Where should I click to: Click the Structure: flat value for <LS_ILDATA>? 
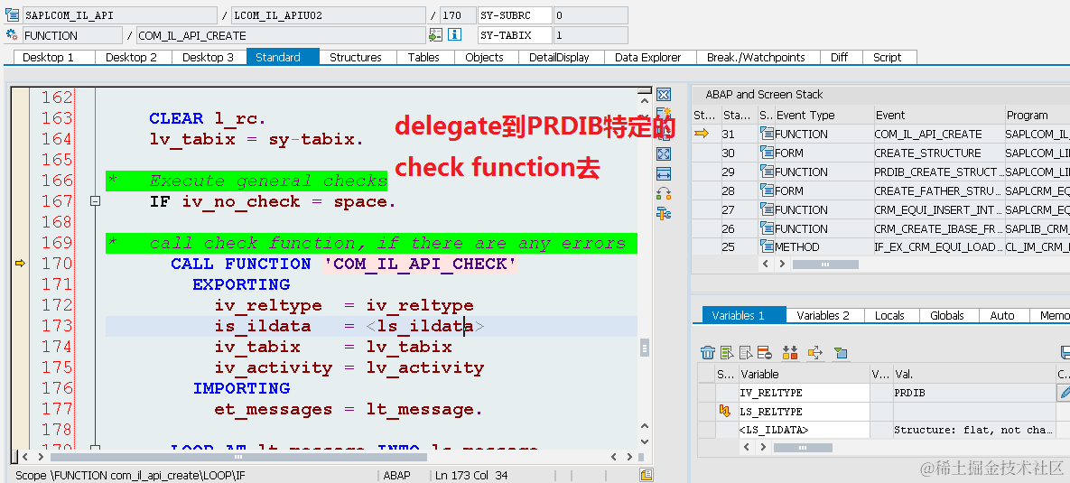tap(973, 430)
